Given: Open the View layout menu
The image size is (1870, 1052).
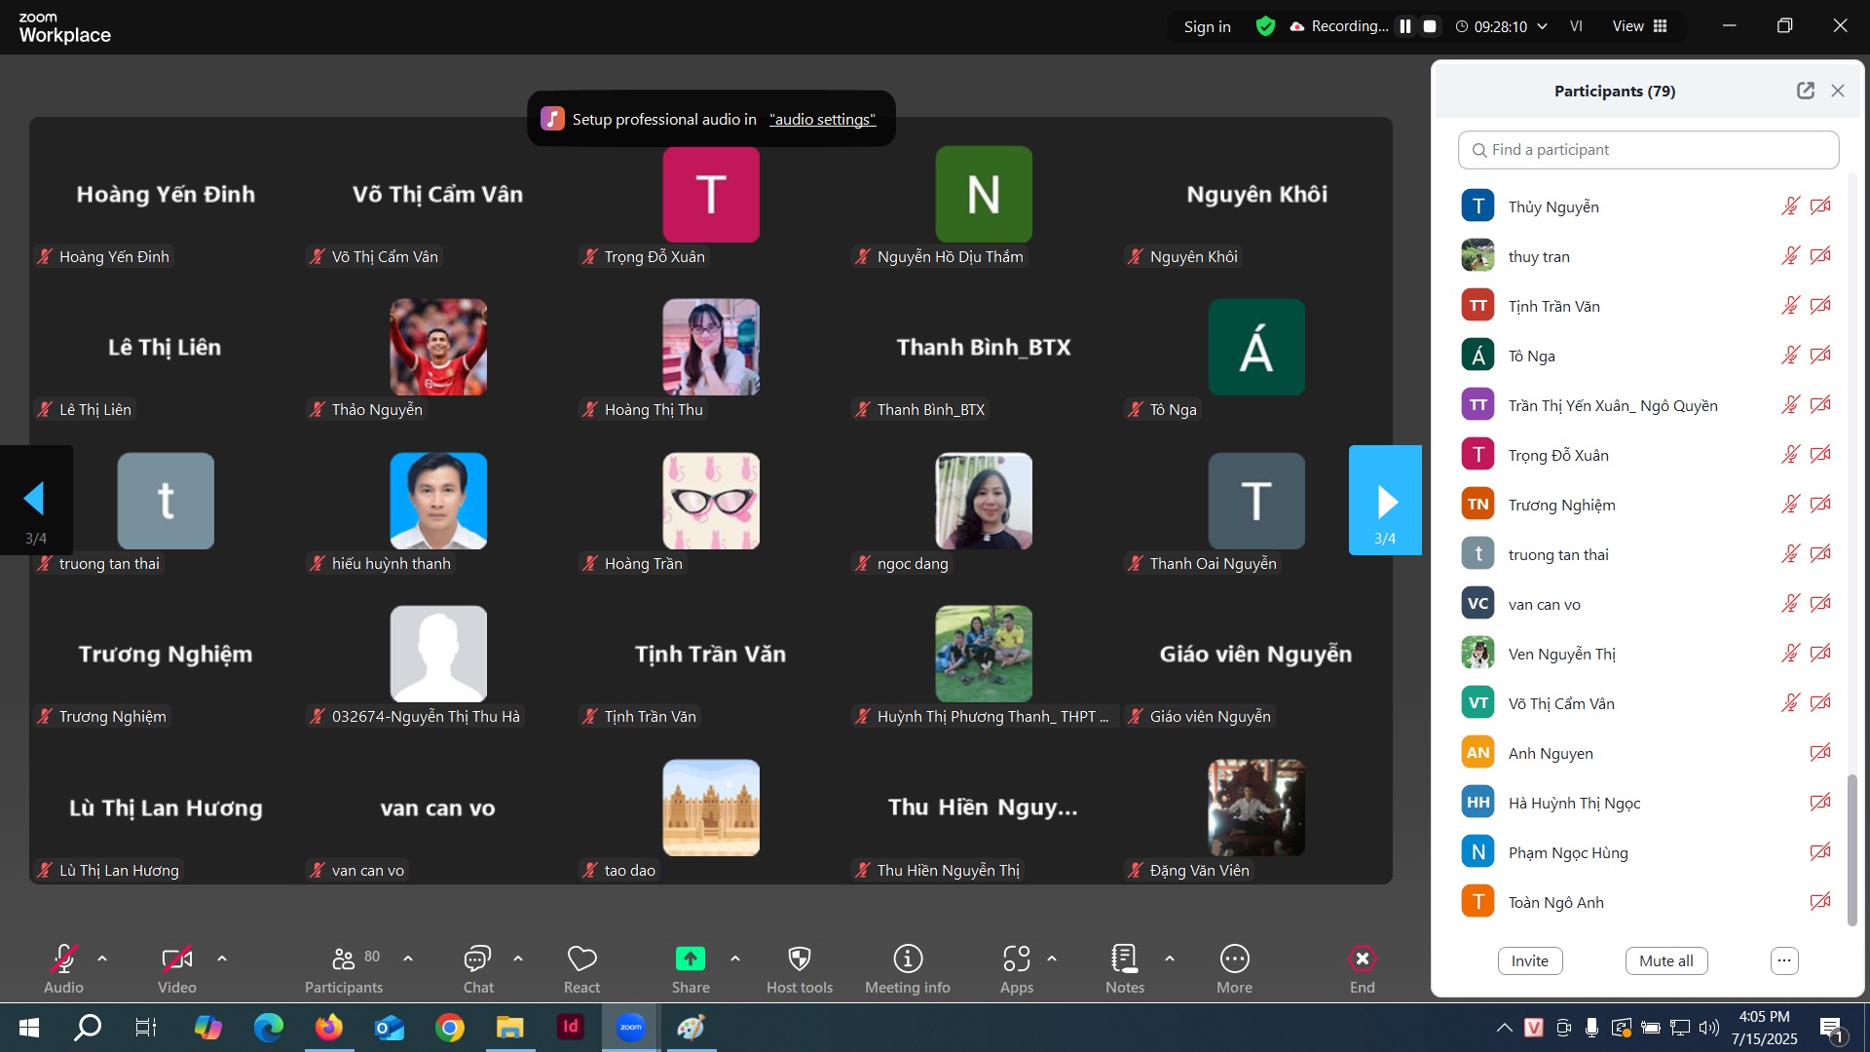Looking at the screenshot, I should [1640, 26].
